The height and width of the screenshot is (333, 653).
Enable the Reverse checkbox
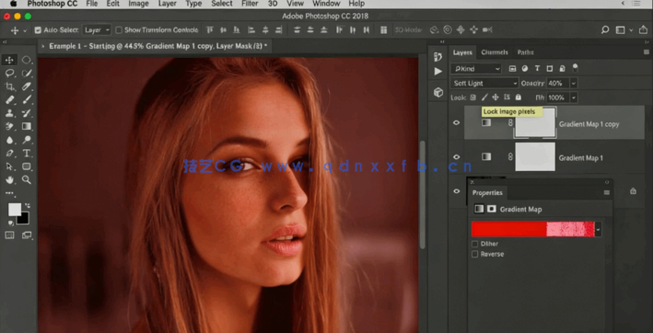[x=474, y=254]
